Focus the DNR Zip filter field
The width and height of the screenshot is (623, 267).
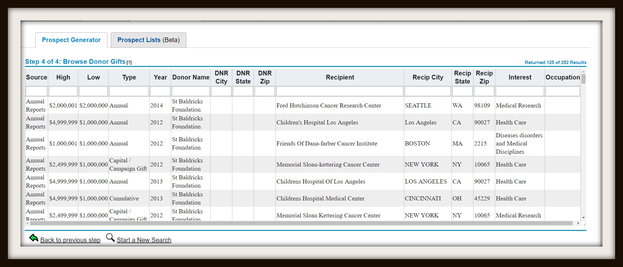[x=265, y=91]
